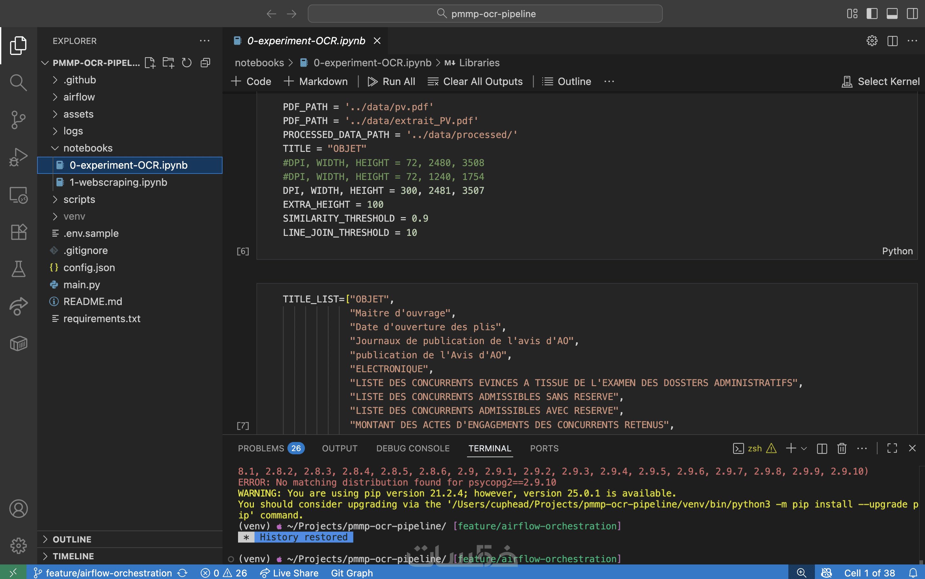Open the Run and Debug view
Screen dimensions: 925x579
point(18,157)
